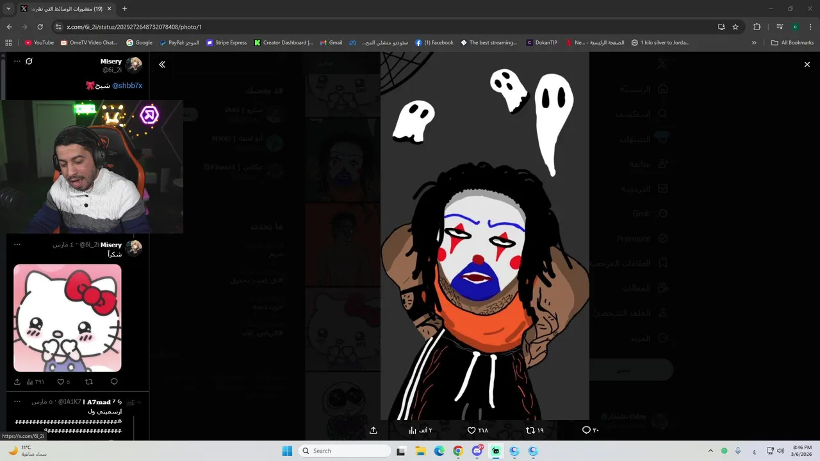The width and height of the screenshot is (820, 461).
Task: Share the photo via the upload arrow icon
Action: click(373, 430)
